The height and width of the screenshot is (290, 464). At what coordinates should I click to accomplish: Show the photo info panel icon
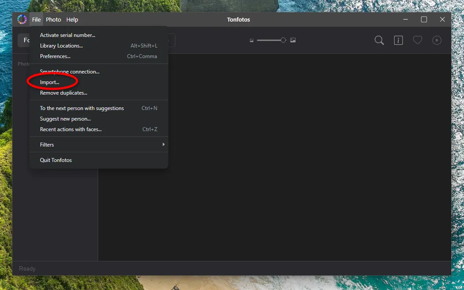(x=398, y=40)
